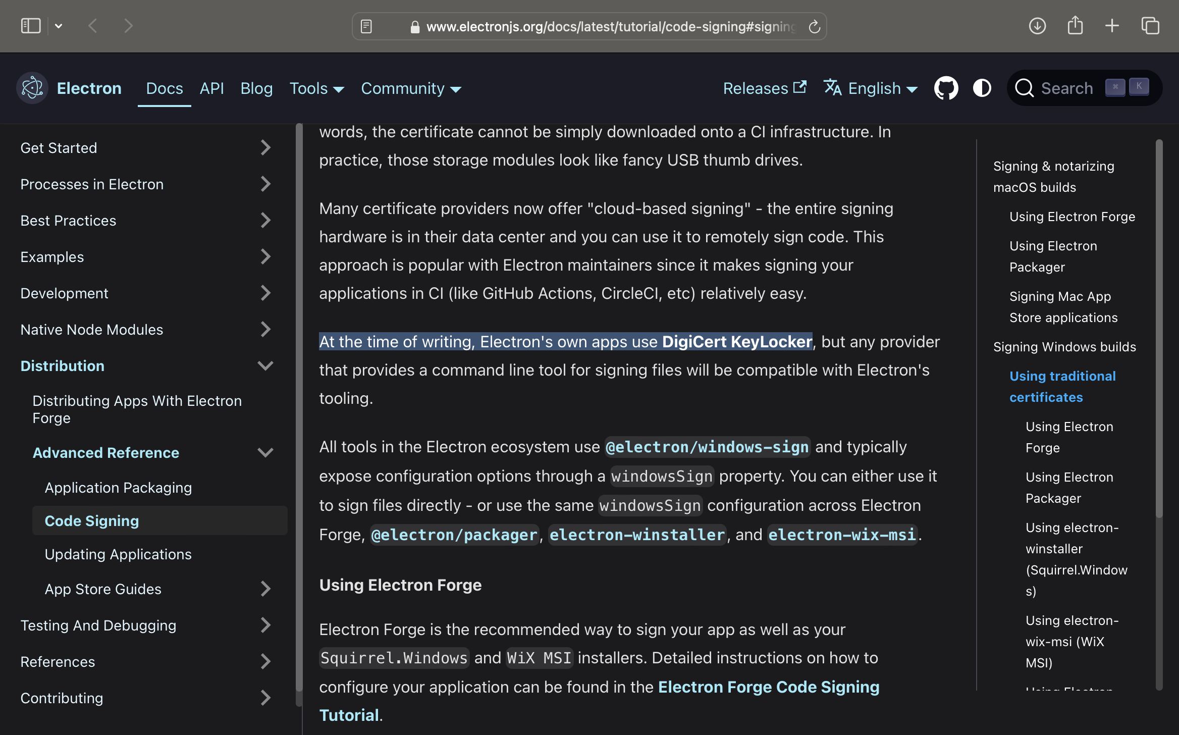Follow the DigiCert KeyLocker link
This screenshot has height=735, width=1179.
pos(737,342)
